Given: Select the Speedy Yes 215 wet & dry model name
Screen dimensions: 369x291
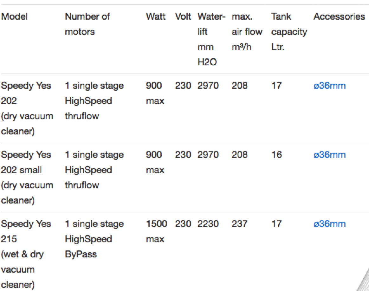Looking at the screenshot, I should coord(26,254).
